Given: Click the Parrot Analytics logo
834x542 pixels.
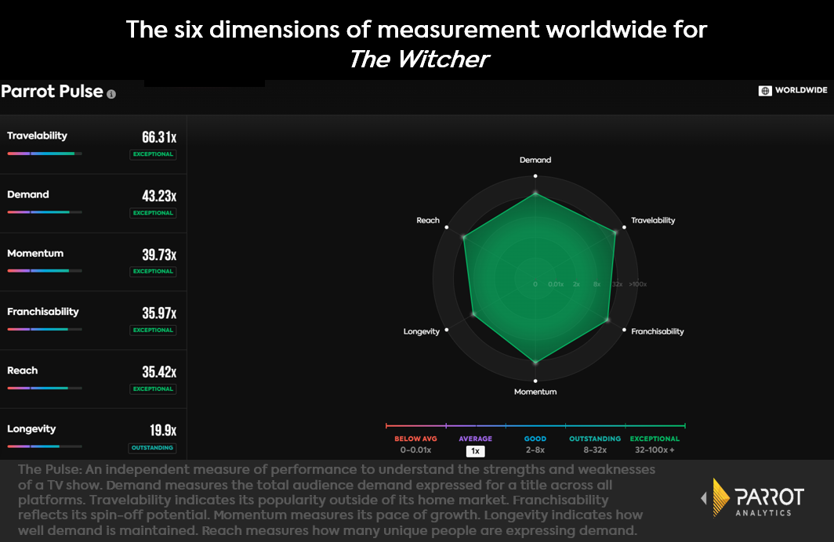Looking at the screenshot, I should 752,498.
